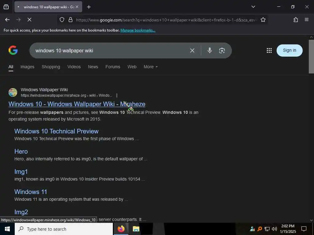This screenshot has width=314, height=235.
Task: Click windowswallpaper.miraheze.org result URL text
Action: pos(67,95)
